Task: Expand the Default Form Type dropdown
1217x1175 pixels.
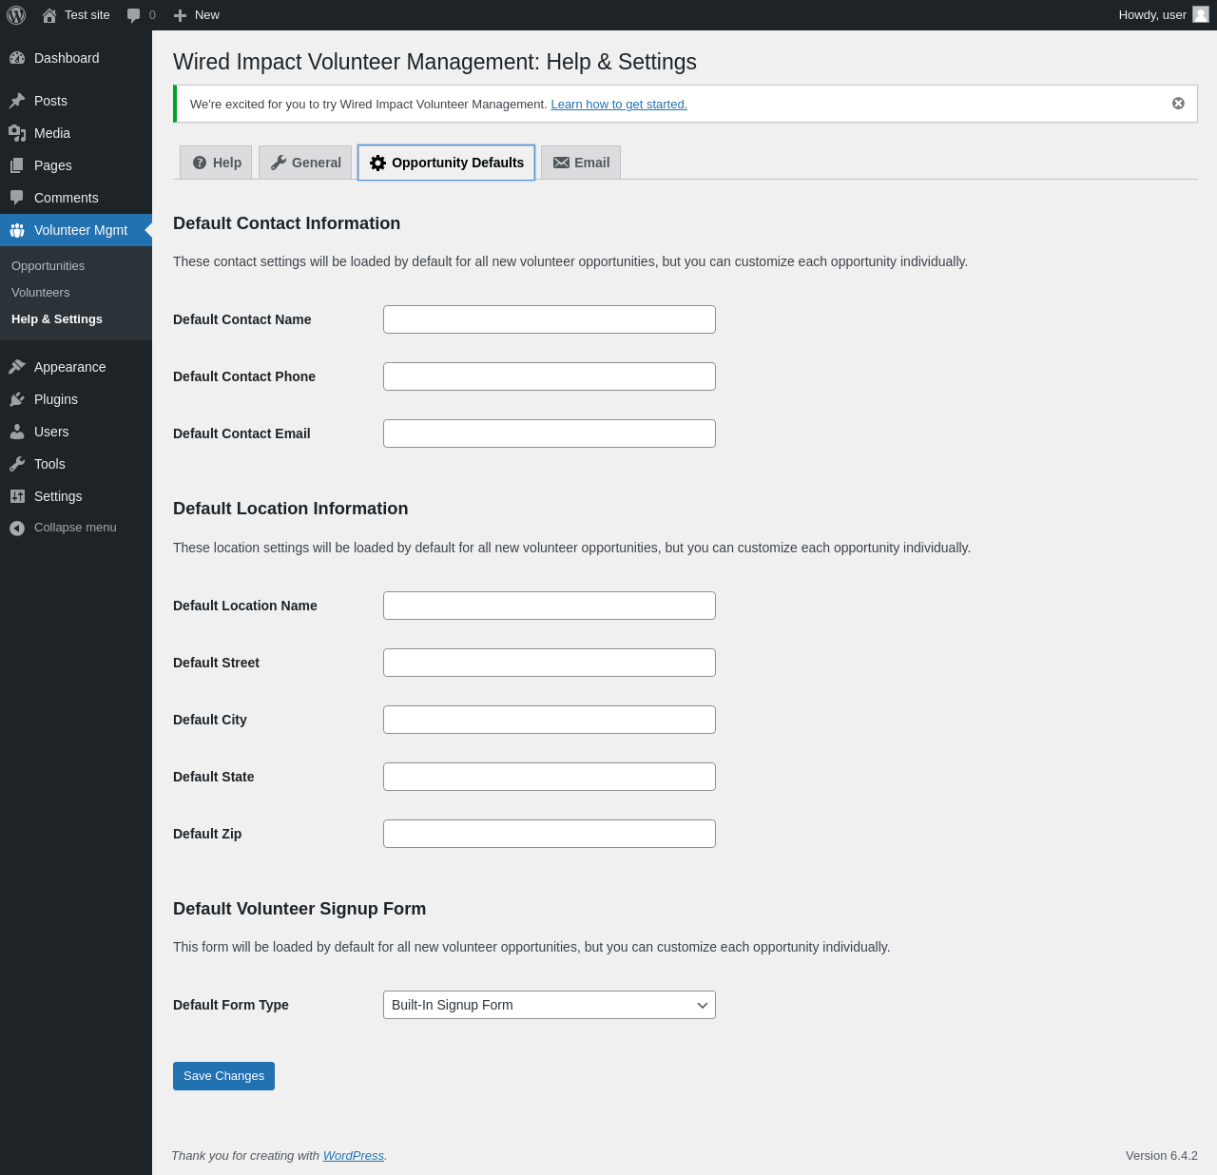Action: tap(549, 1005)
